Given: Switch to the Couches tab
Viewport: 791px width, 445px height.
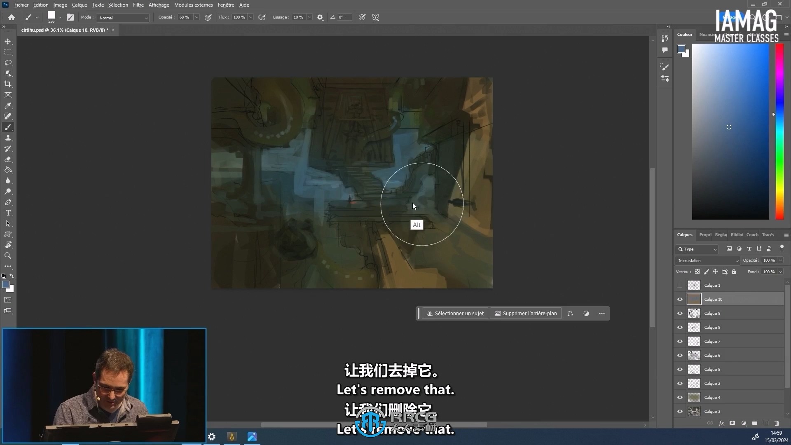Looking at the screenshot, I should [752, 235].
